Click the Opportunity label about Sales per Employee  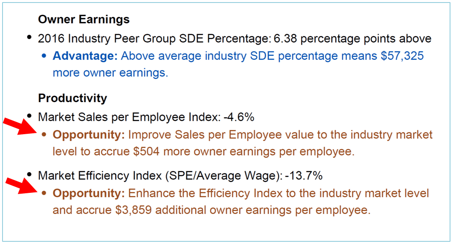pyautogui.click(x=89, y=135)
